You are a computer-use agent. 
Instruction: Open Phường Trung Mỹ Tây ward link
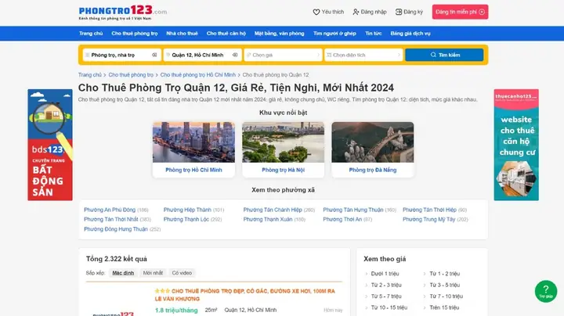(428, 220)
